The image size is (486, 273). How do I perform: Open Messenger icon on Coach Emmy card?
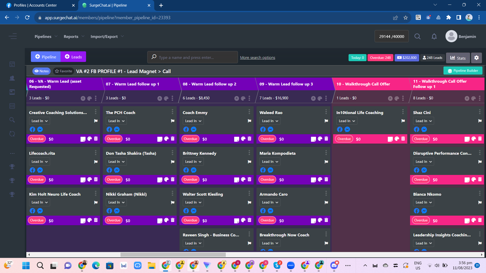tap(194, 129)
